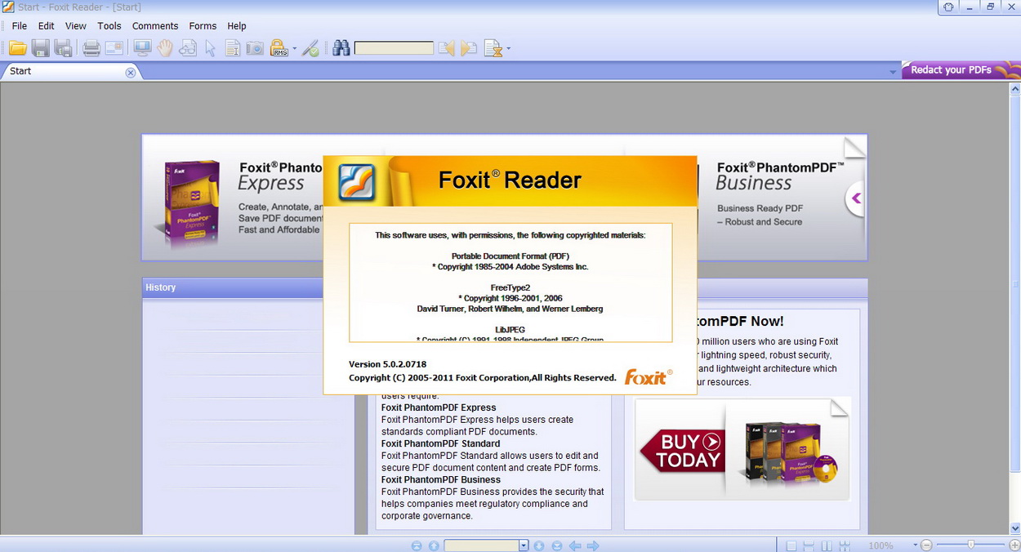
Task: Click the zoom in plus button
Action: [x=1014, y=545]
